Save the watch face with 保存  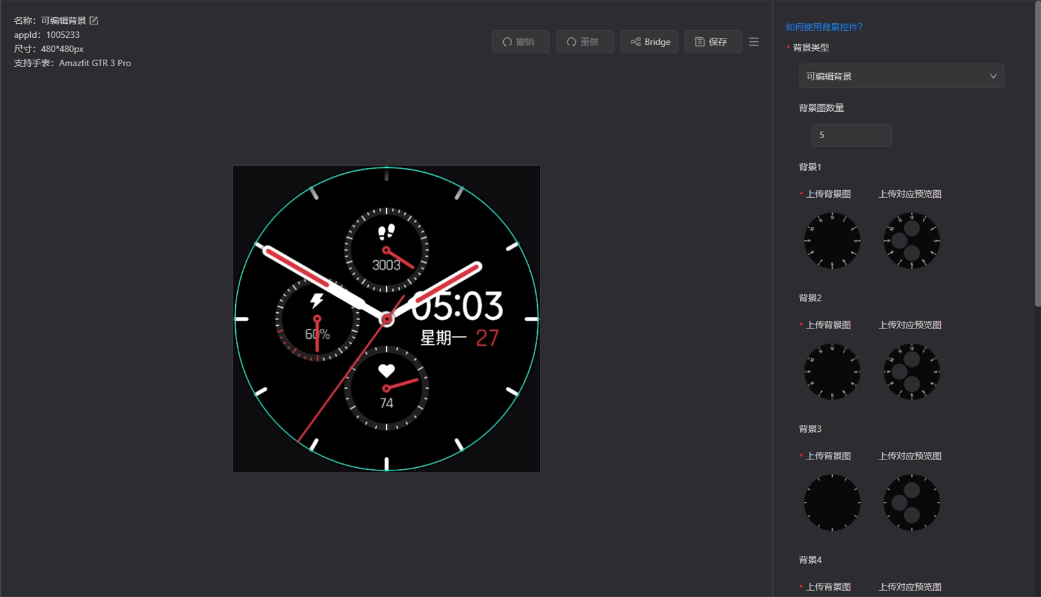pos(713,42)
